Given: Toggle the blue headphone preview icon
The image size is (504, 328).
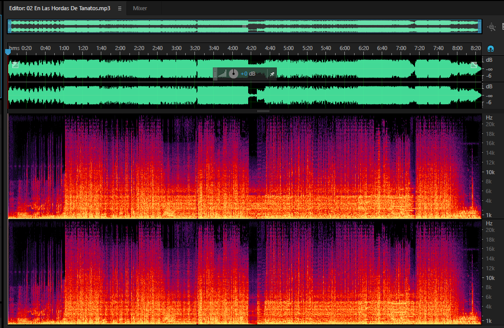Looking at the screenshot, I should (491, 49).
